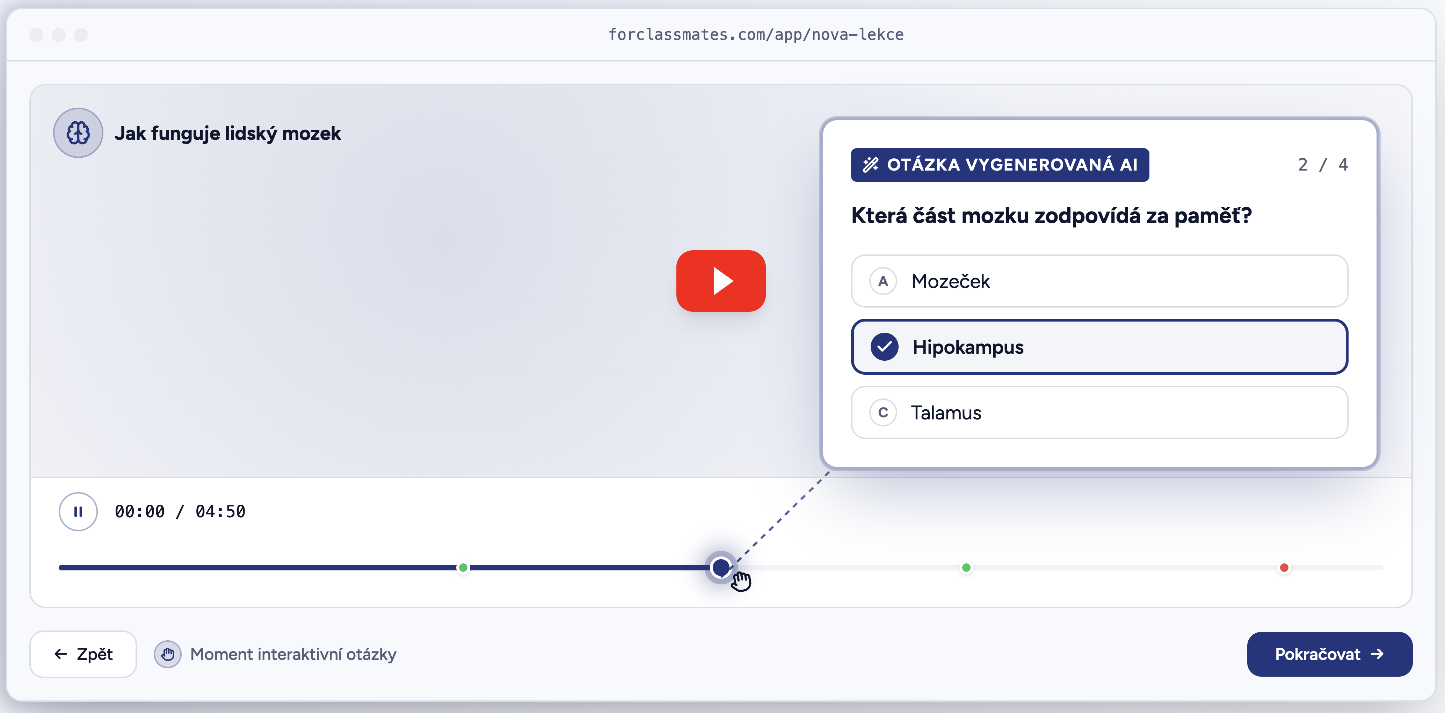Viewport: 1445px width, 713px height.
Task: Click the first gray window control dot
Action: [x=36, y=35]
